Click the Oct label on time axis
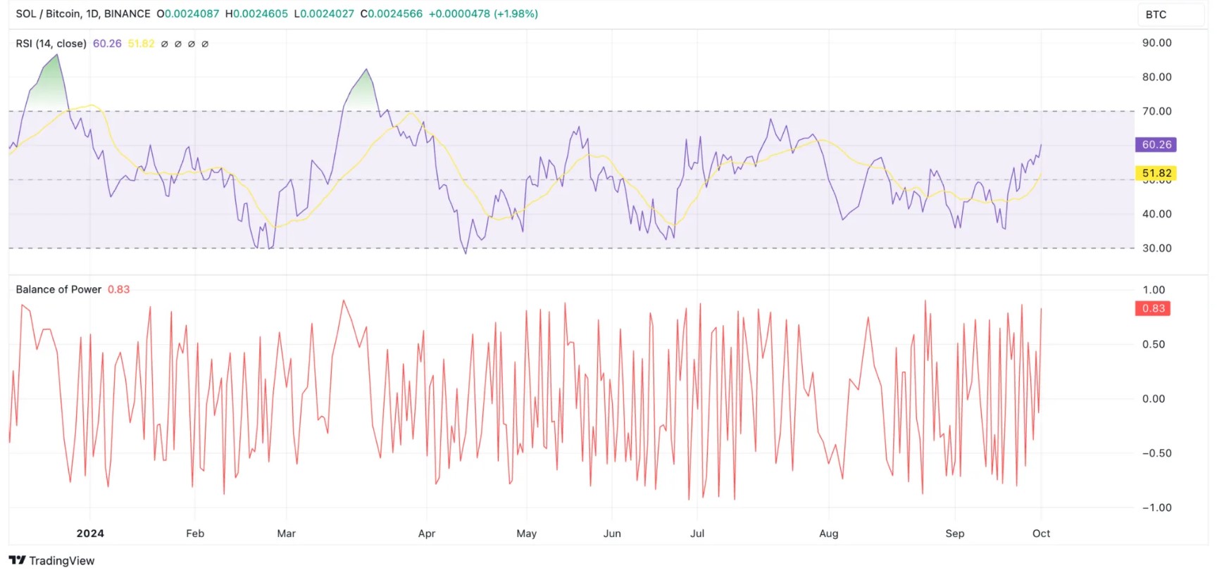1217x575 pixels. (1041, 533)
